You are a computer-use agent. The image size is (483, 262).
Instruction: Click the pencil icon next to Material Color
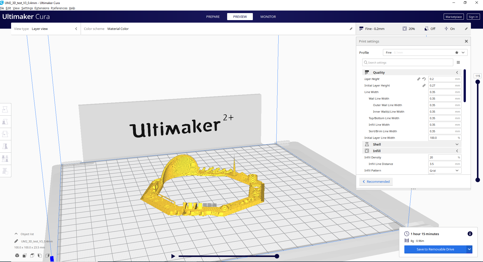coord(351,29)
